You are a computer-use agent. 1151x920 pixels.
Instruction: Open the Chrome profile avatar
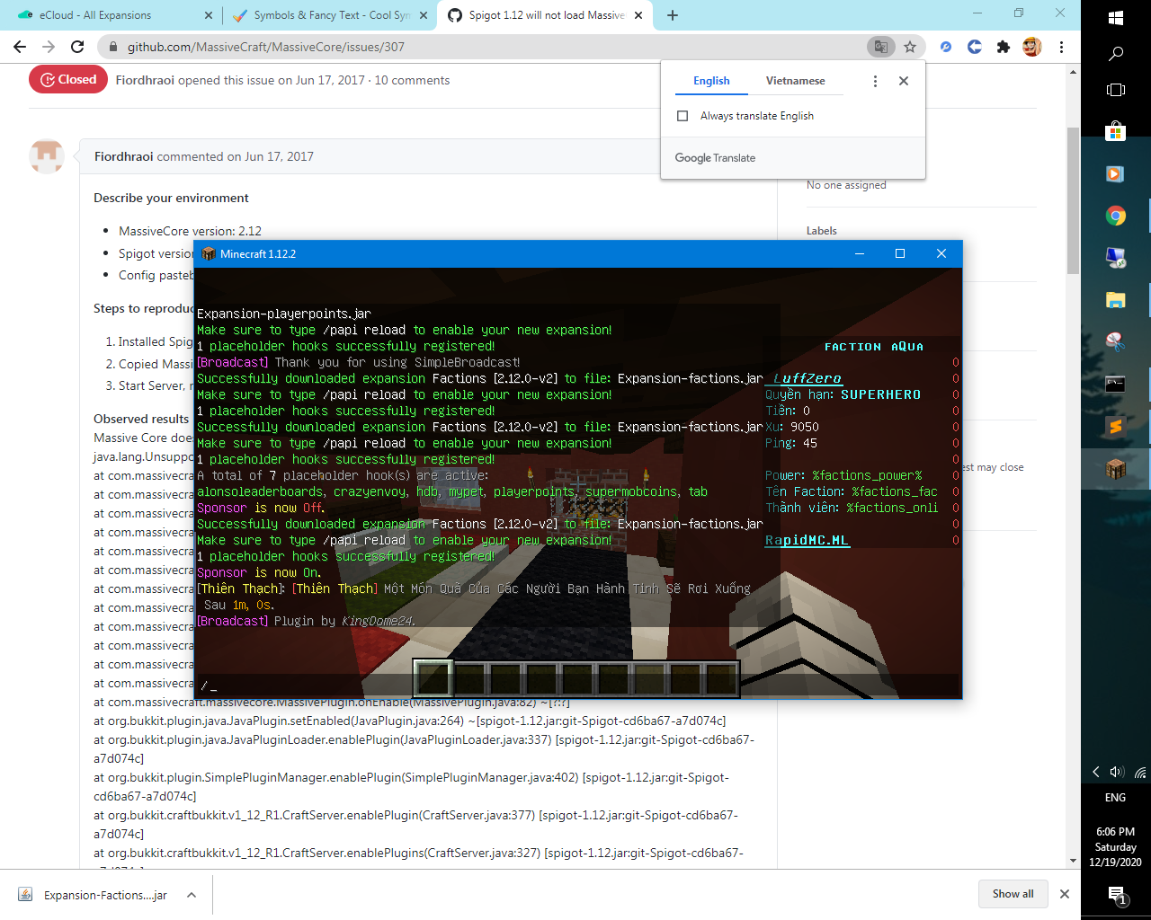tap(1032, 47)
